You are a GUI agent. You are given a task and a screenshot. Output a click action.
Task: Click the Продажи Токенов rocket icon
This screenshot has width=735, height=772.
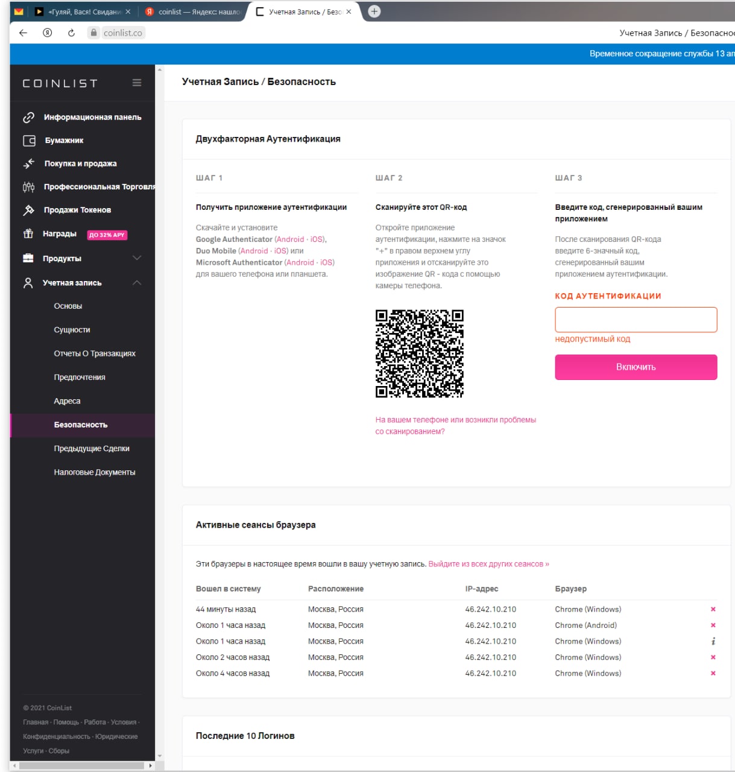tap(28, 210)
